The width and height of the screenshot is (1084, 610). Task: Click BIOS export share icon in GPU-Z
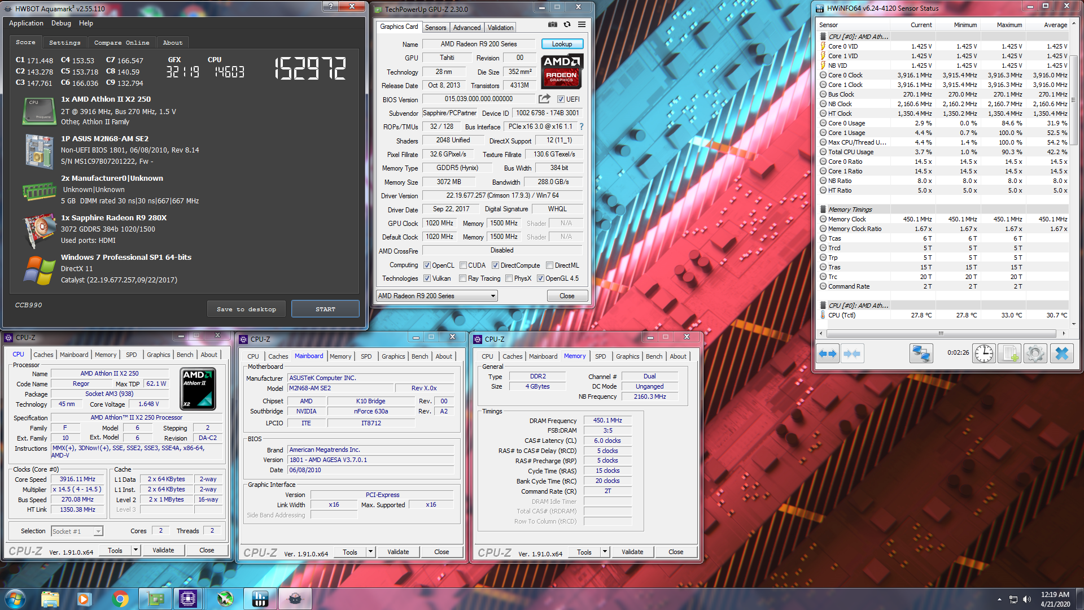[544, 99]
